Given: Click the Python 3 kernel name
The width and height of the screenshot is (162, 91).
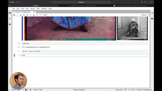Looking at the screenshot, I should click(x=144, y=15).
